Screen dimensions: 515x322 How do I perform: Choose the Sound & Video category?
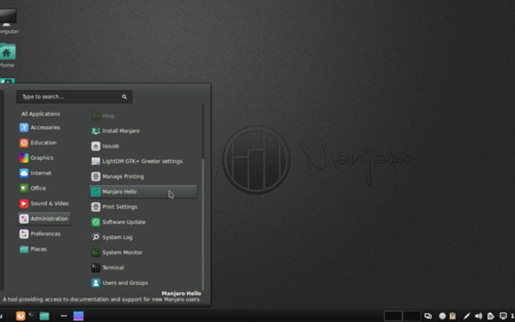tap(44, 203)
